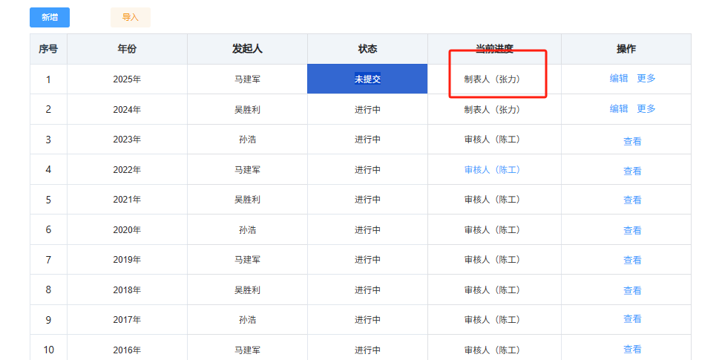Click the 新增 button
The width and height of the screenshot is (722, 360).
(x=50, y=17)
